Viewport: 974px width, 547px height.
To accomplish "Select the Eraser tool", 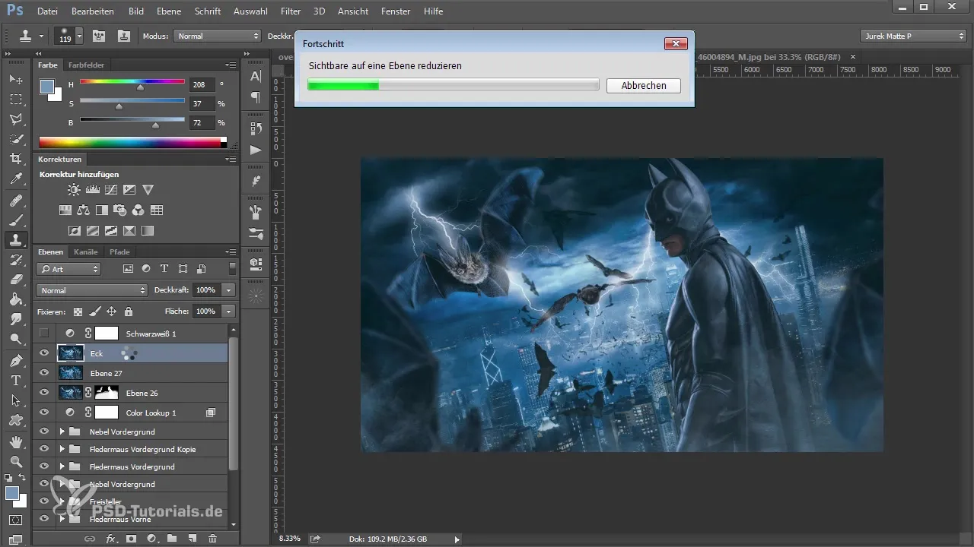I will (x=16, y=280).
